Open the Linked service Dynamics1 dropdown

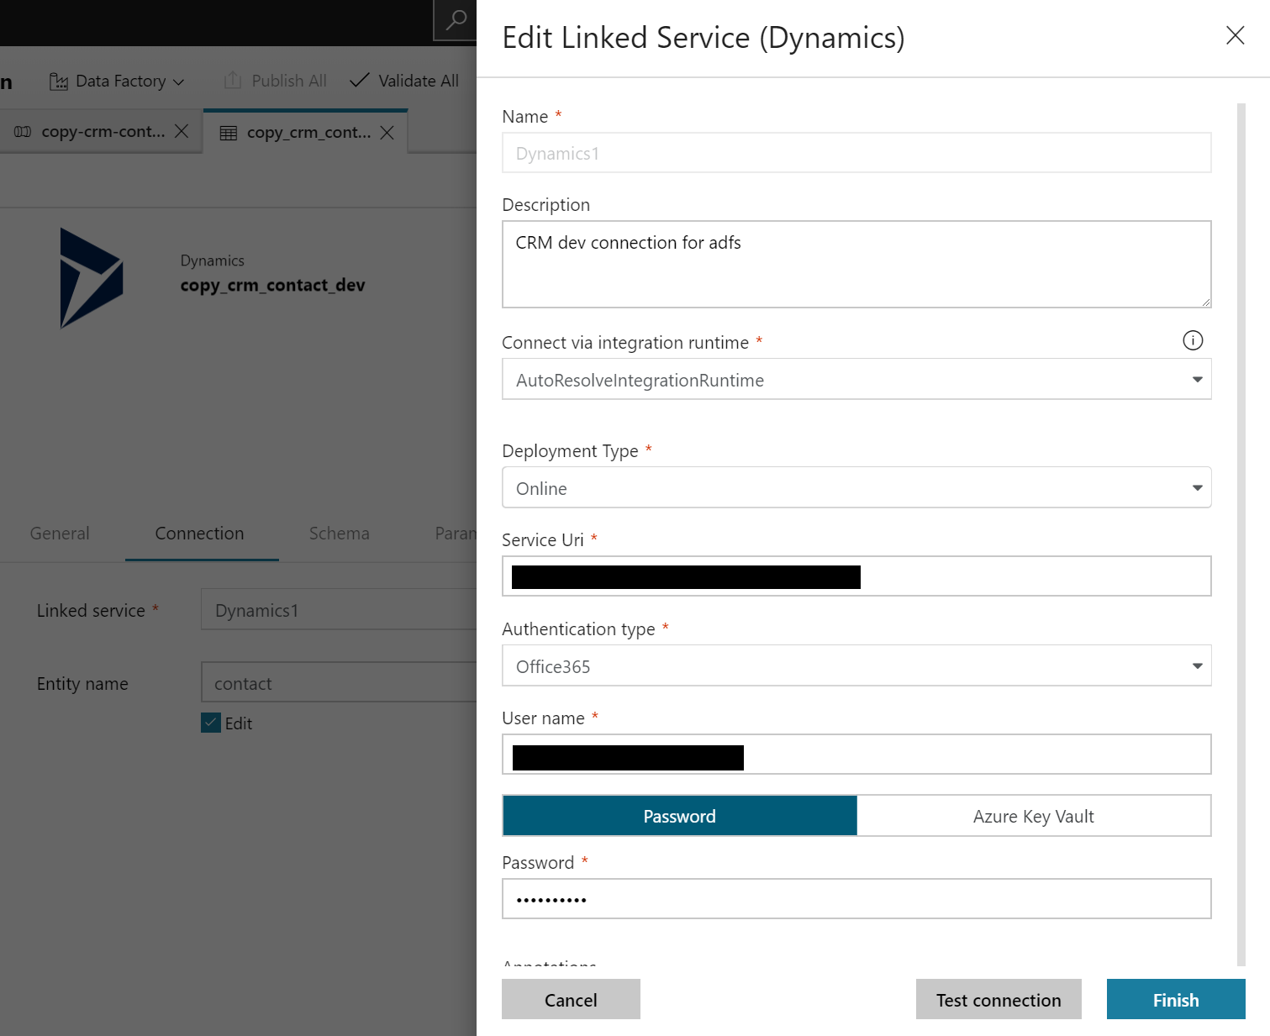(x=339, y=610)
